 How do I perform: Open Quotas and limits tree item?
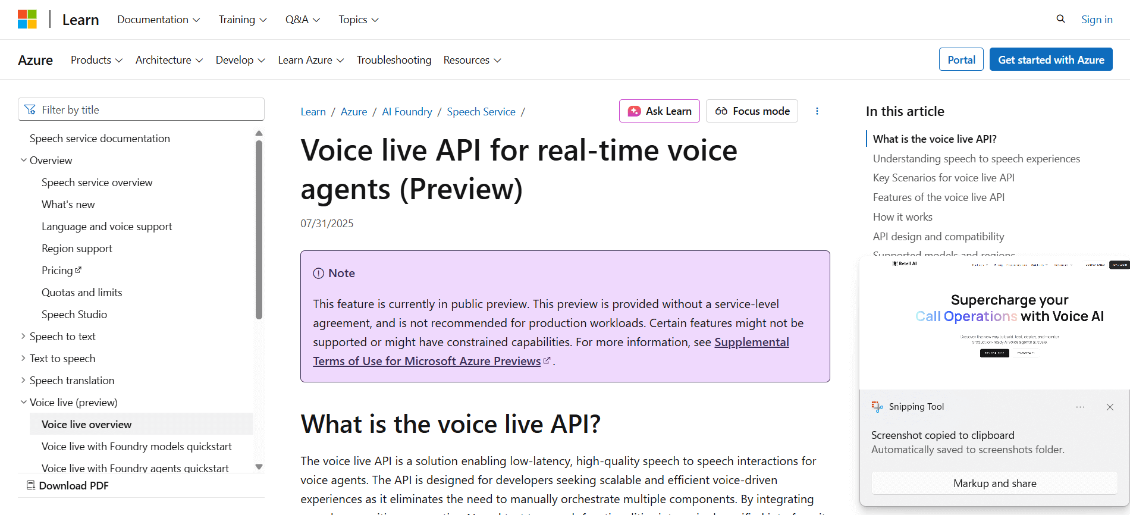click(x=82, y=292)
